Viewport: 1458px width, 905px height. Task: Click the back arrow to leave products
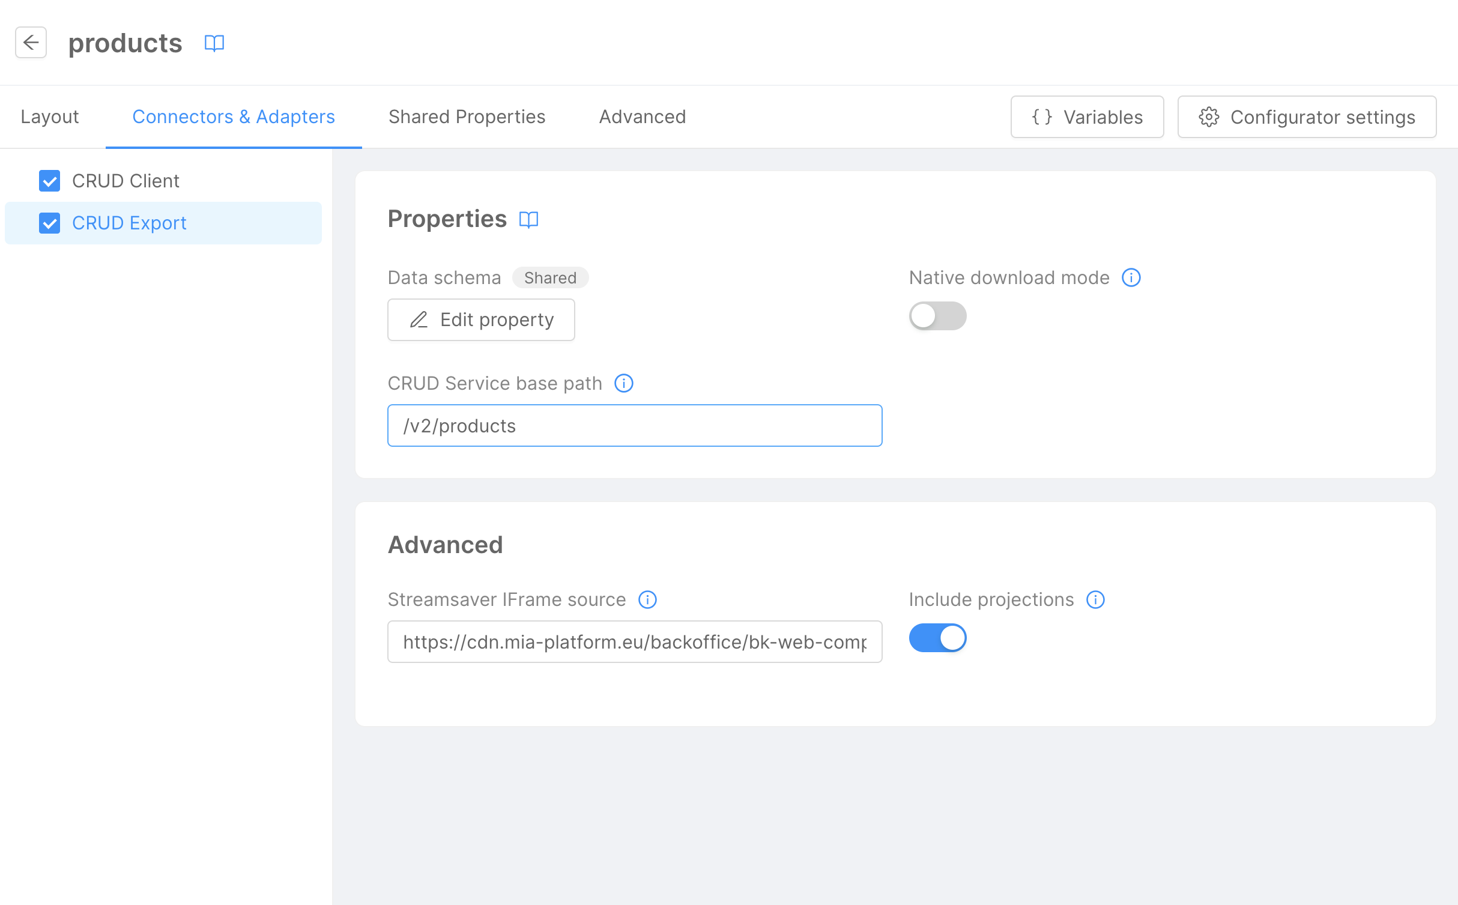(31, 43)
